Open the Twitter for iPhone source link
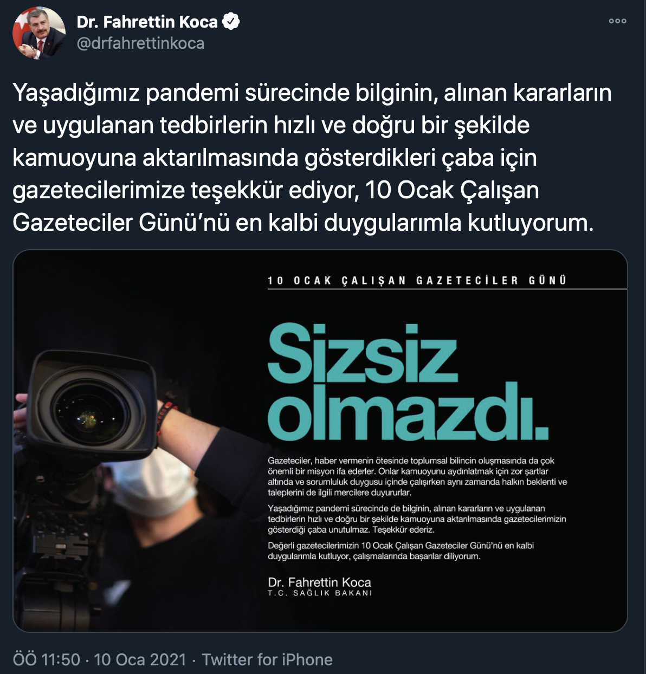 click(267, 659)
